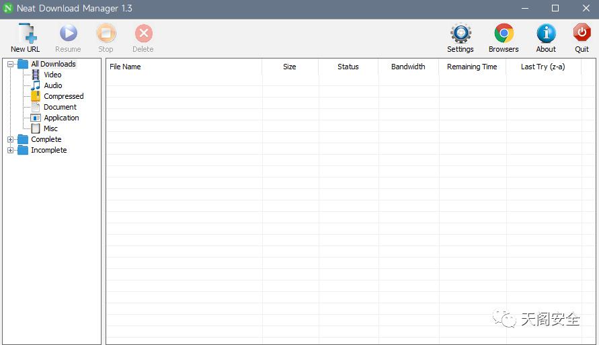Click the red Quit power icon
Viewport: 599px width, 345px height.
click(x=582, y=33)
